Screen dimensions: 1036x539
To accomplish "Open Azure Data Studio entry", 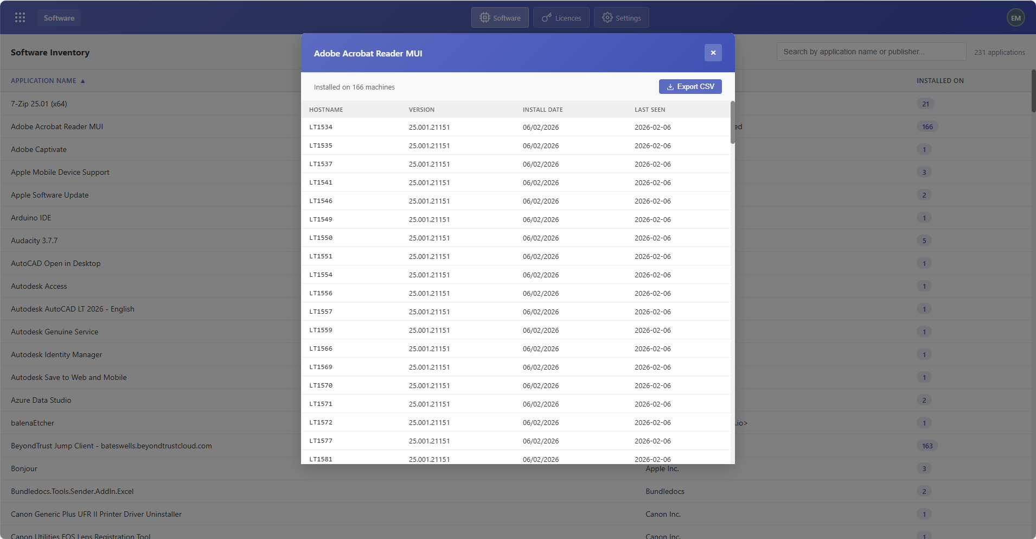I will click(41, 400).
